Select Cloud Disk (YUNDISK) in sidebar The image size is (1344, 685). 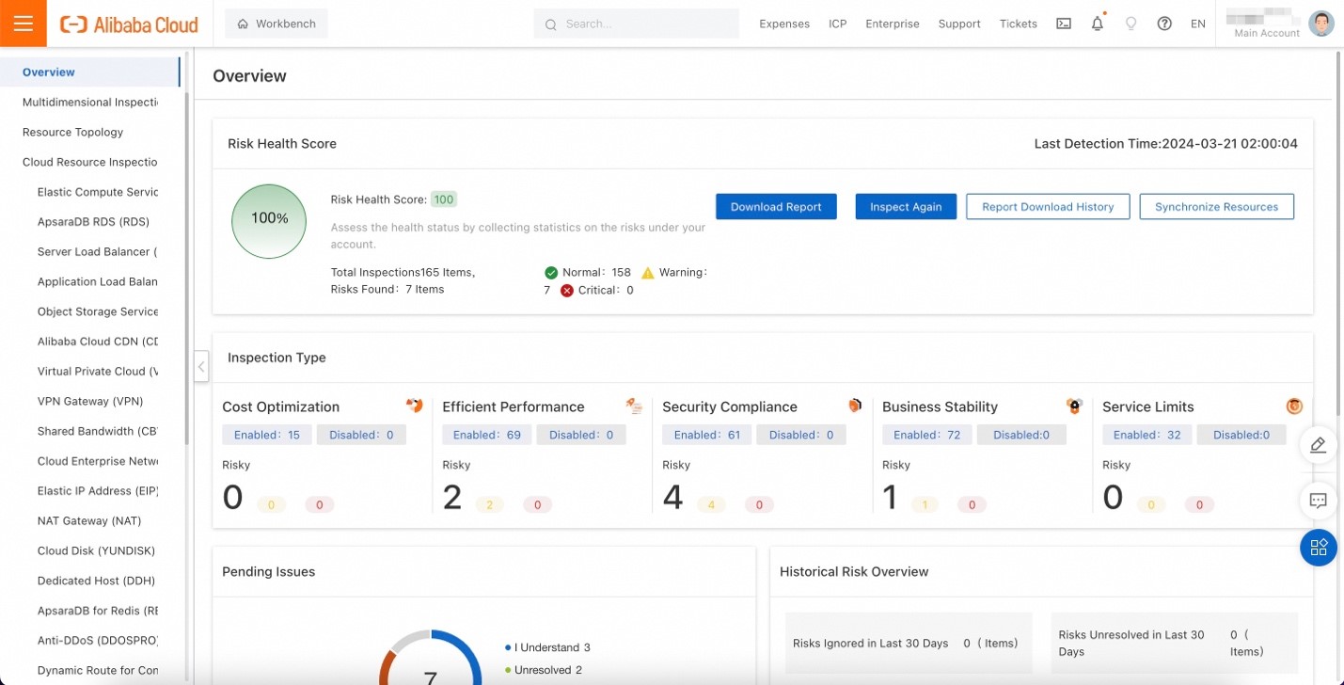[x=96, y=551]
